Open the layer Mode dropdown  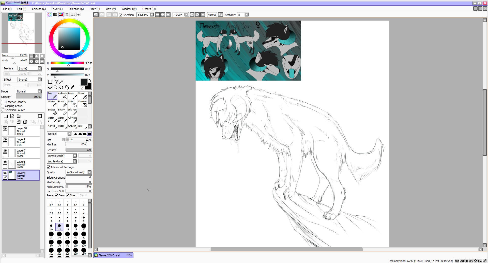pos(40,91)
